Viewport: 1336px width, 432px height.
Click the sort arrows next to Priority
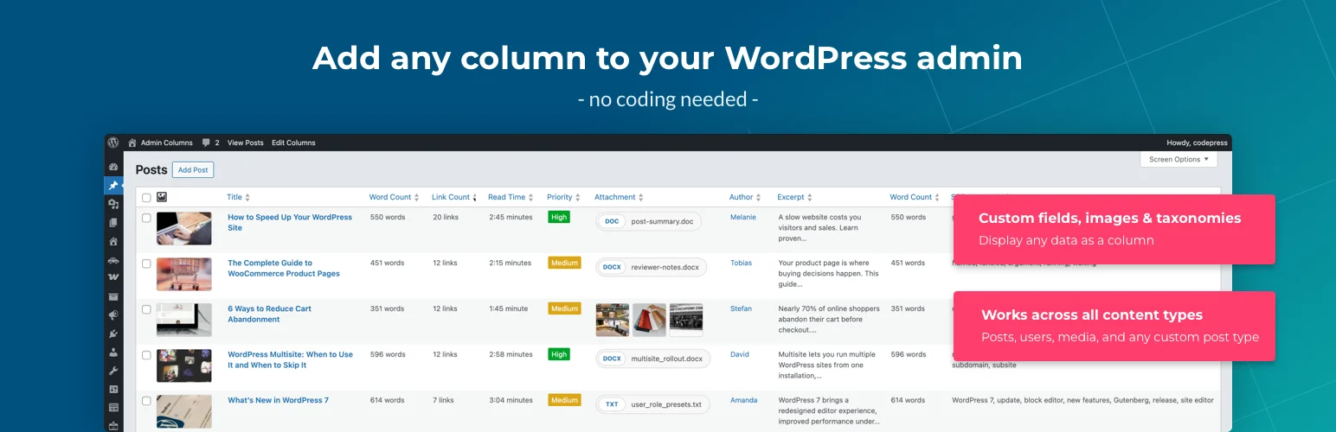(x=578, y=198)
